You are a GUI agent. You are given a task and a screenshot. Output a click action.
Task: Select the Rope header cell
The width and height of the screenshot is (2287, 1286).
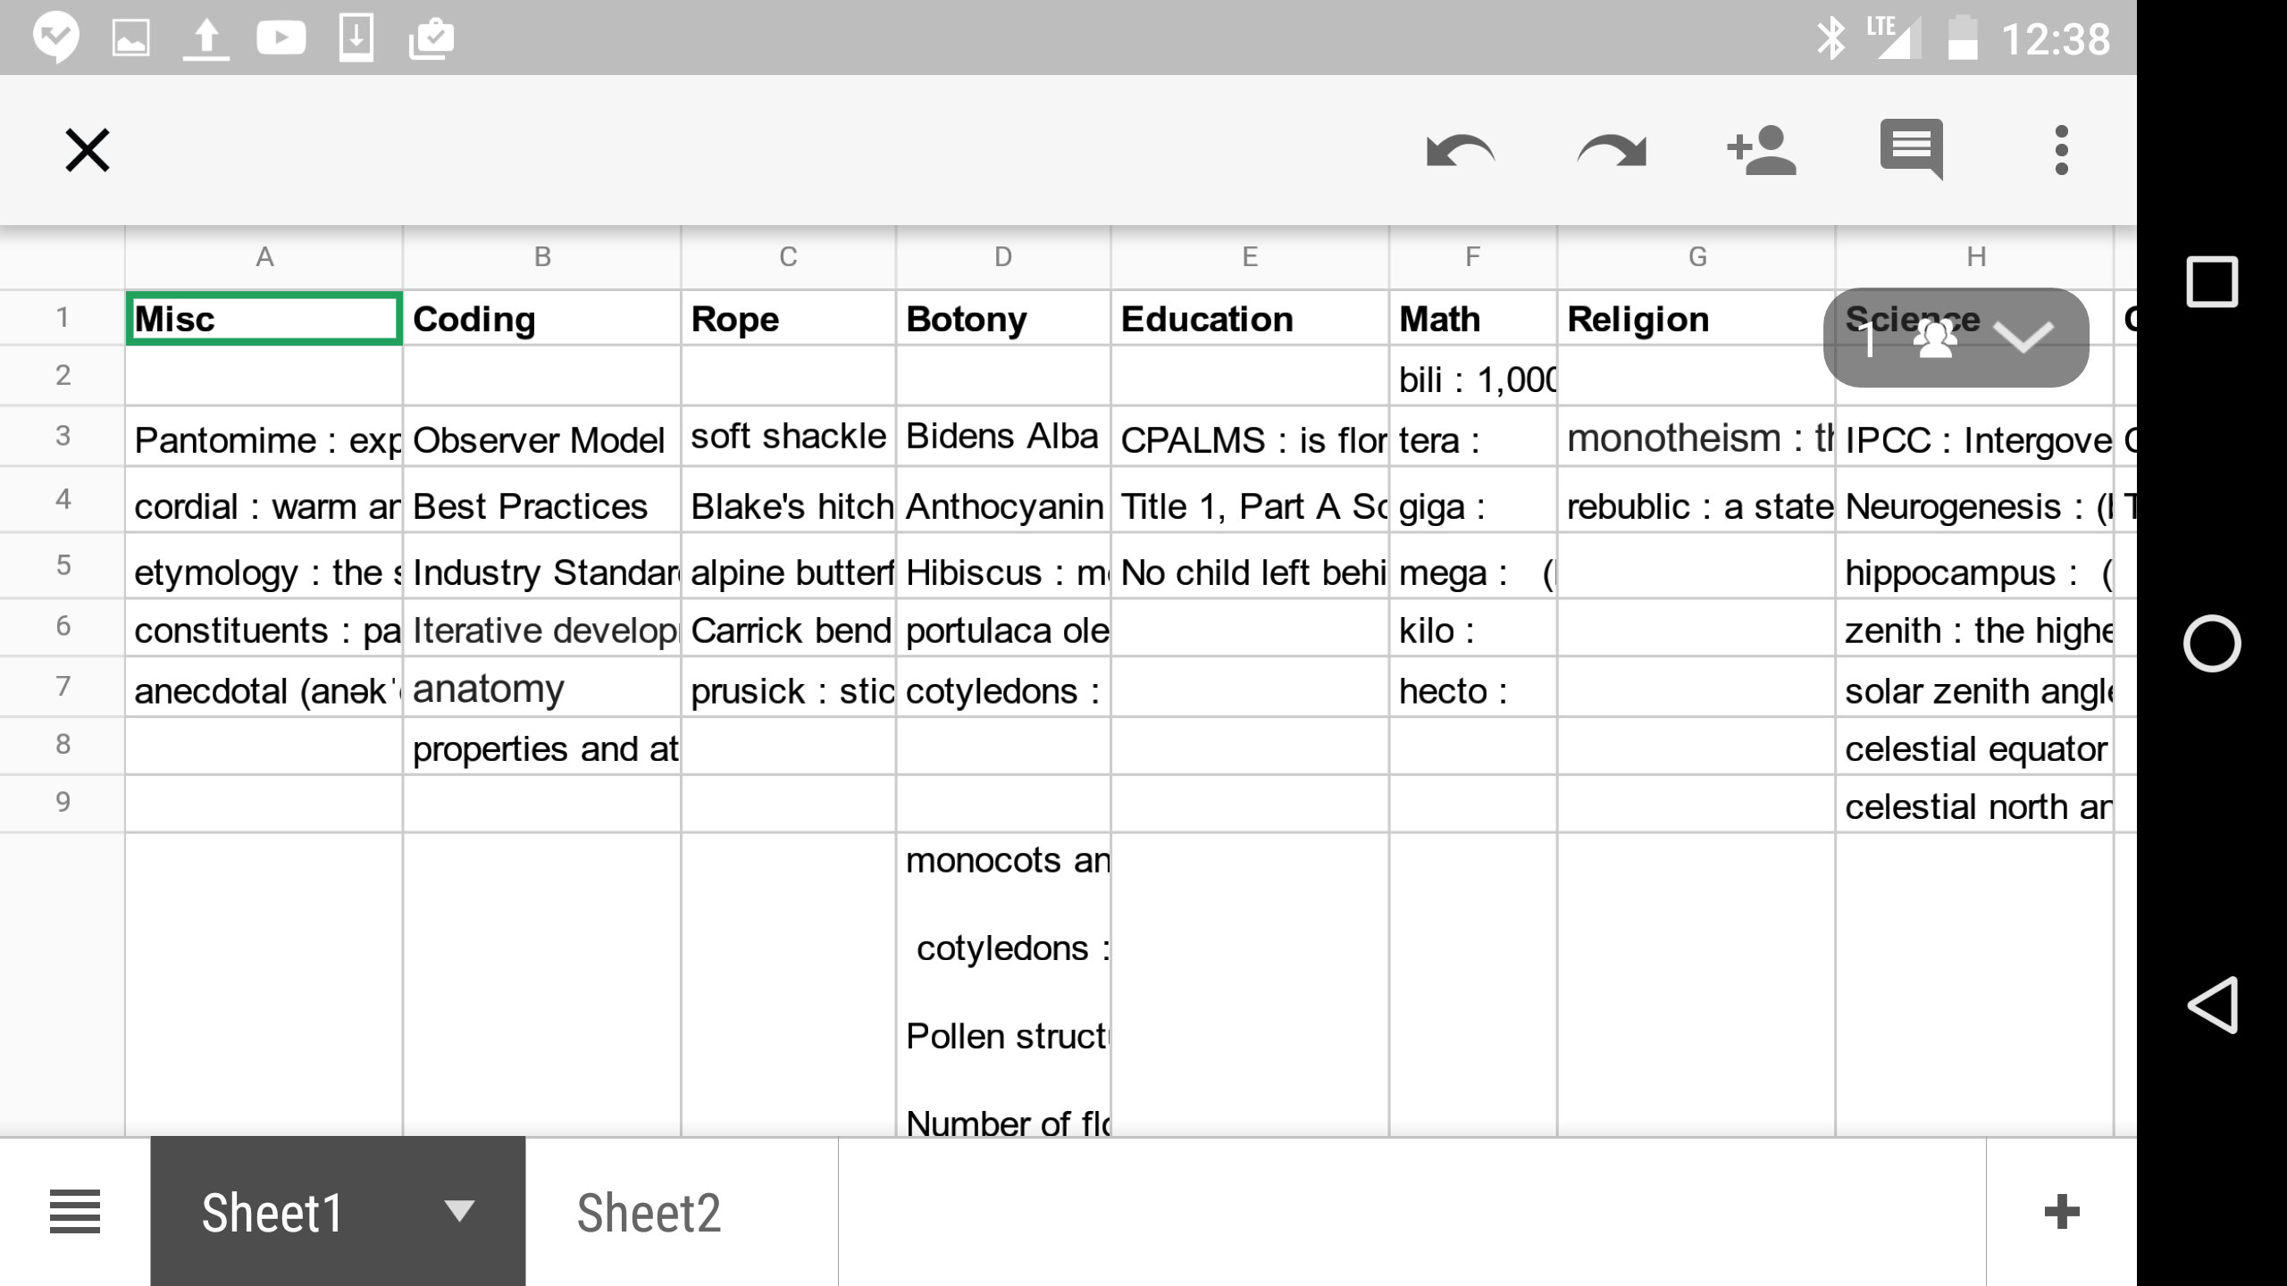(x=788, y=318)
